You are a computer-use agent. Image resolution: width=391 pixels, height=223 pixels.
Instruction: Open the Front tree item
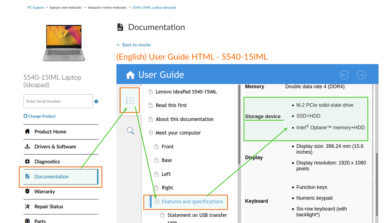(x=168, y=147)
